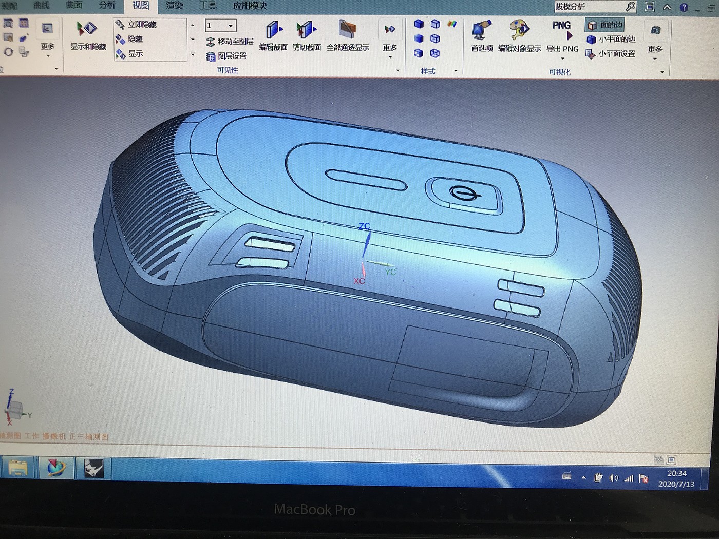Image resolution: width=719 pixels, height=539 pixels.
Task: Open 更多 gallery next to 全部通透显示
Action: tap(390, 39)
